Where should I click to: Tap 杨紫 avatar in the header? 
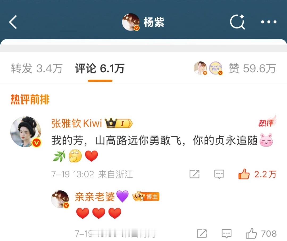pyautogui.click(x=131, y=22)
